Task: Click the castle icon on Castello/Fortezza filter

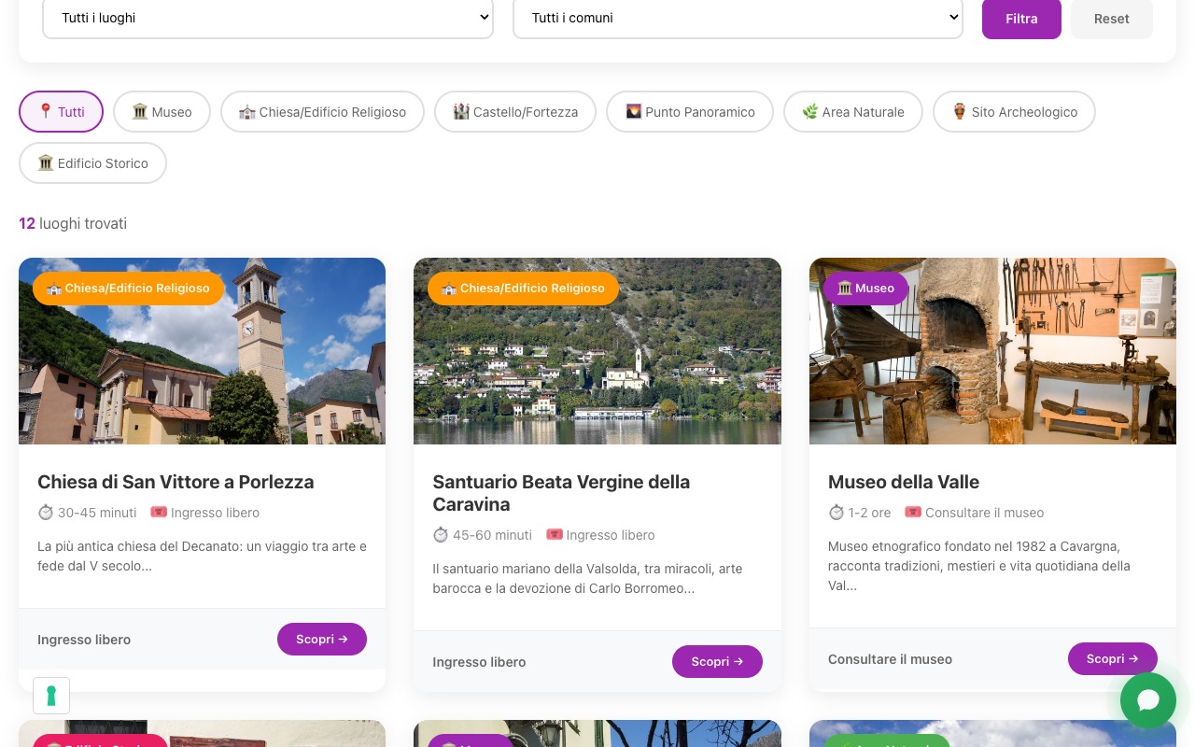Action: point(460,112)
